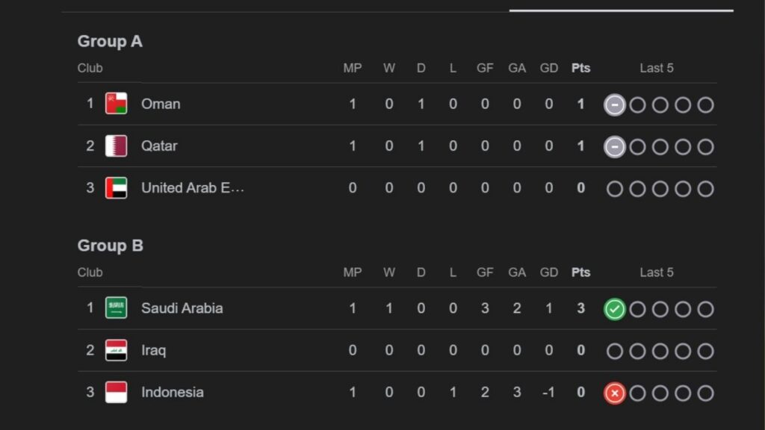765x430 pixels.
Task: Open the Oman team page
Action: point(161,104)
